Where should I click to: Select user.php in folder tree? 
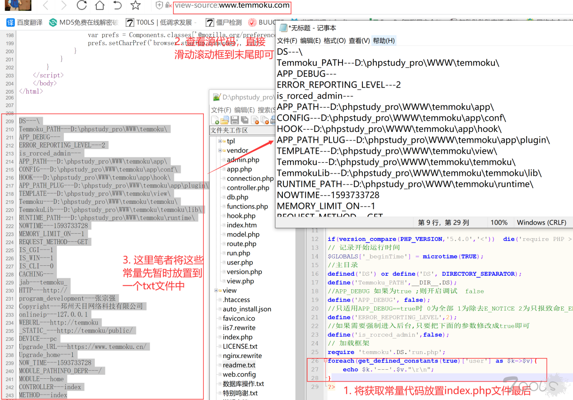click(240, 262)
